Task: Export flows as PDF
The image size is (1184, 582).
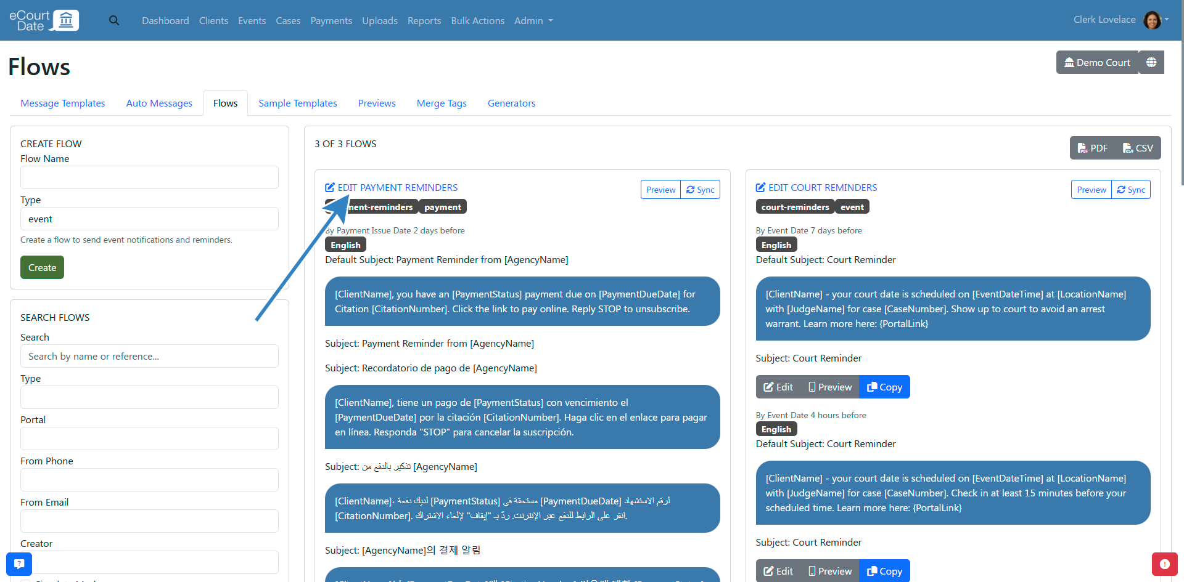Action: pyautogui.click(x=1093, y=148)
